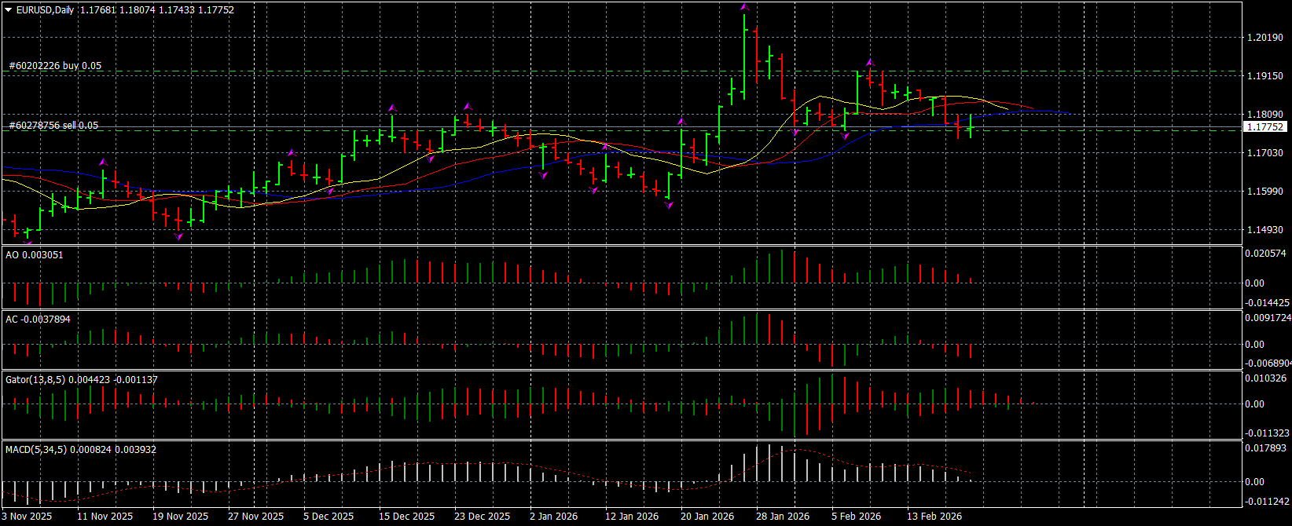Select the AC -0.0037894 indicator label

point(38,320)
